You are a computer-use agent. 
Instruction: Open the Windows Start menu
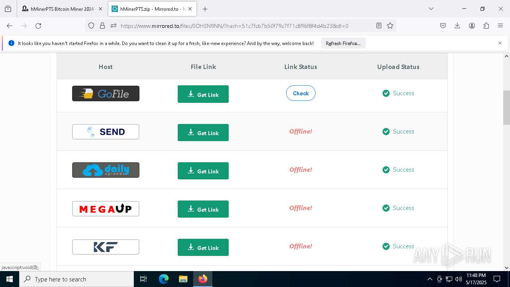point(10,279)
